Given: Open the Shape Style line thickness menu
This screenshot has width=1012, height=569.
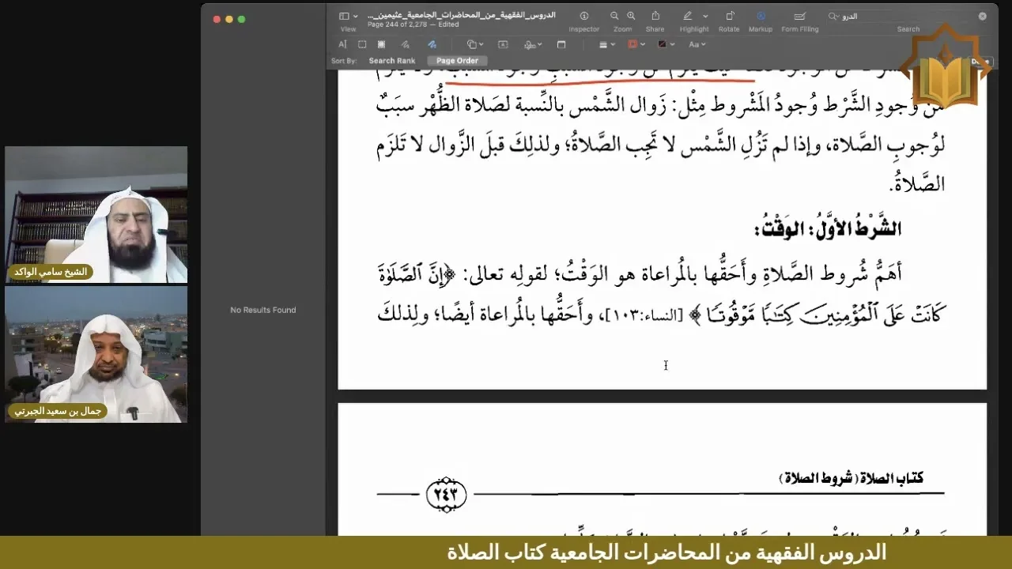Looking at the screenshot, I should coord(607,44).
